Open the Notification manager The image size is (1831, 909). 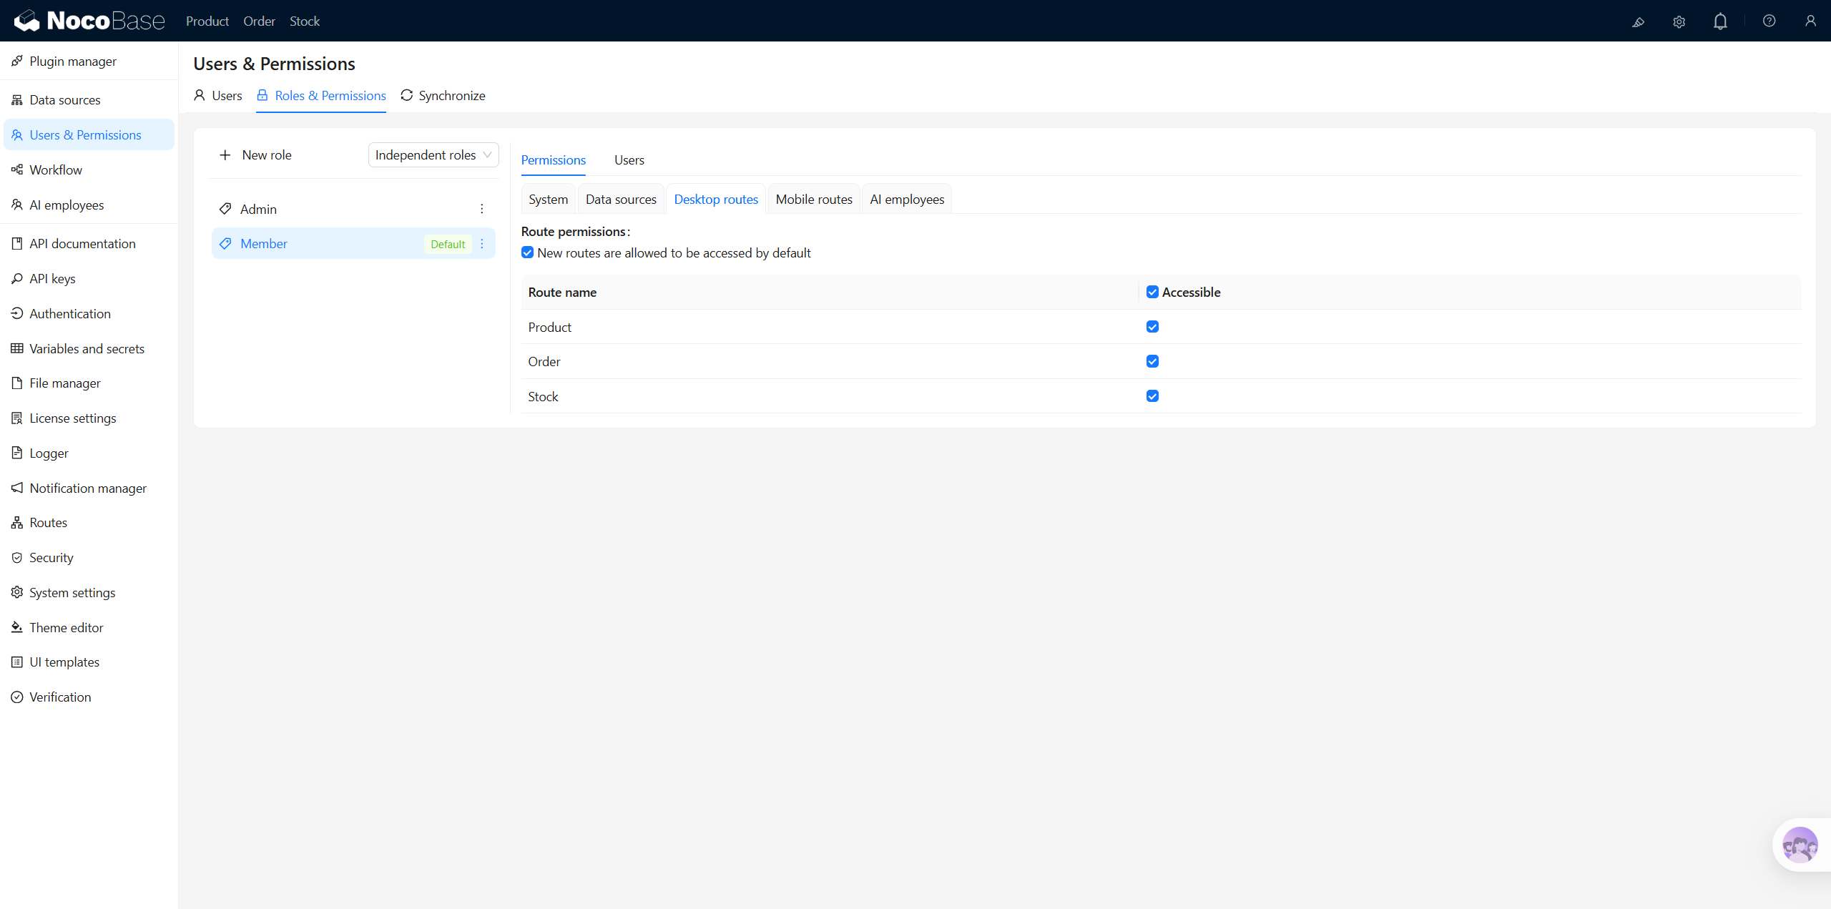89,488
